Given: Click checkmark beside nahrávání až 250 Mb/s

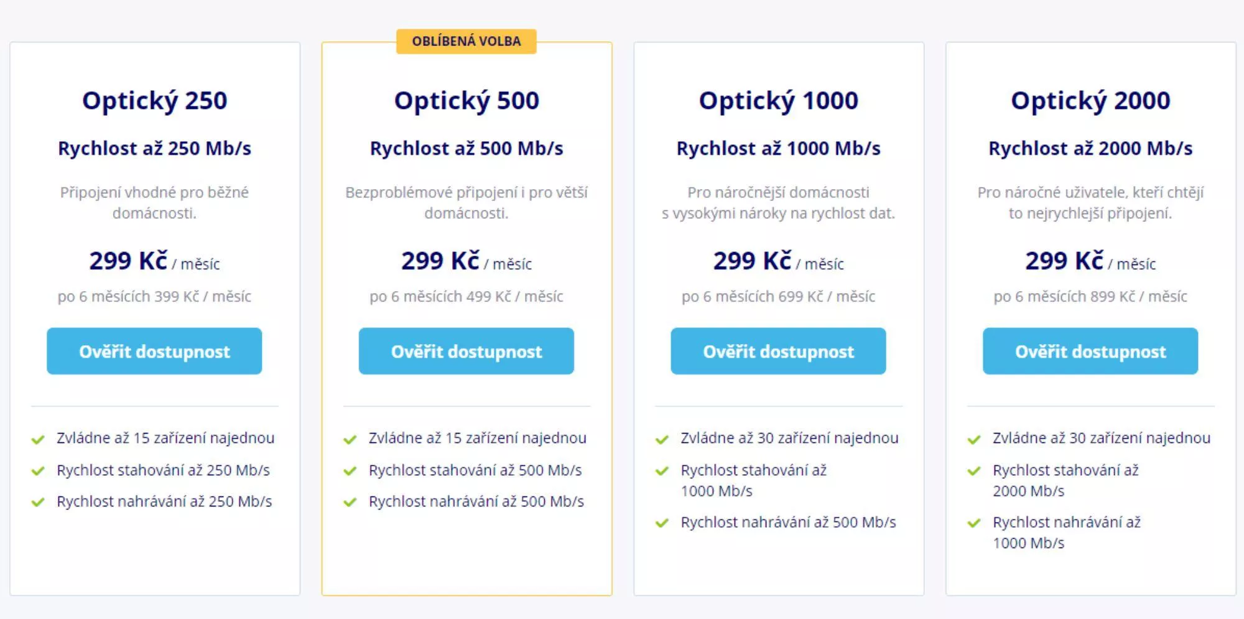Looking at the screenshot, I should pyautogui.click(x=38, y=502).
